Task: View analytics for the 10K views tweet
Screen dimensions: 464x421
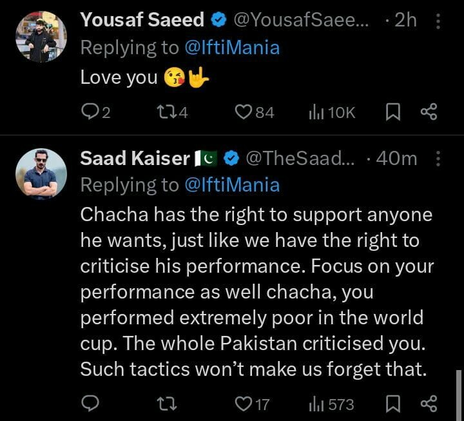Action: click(316, 113)
